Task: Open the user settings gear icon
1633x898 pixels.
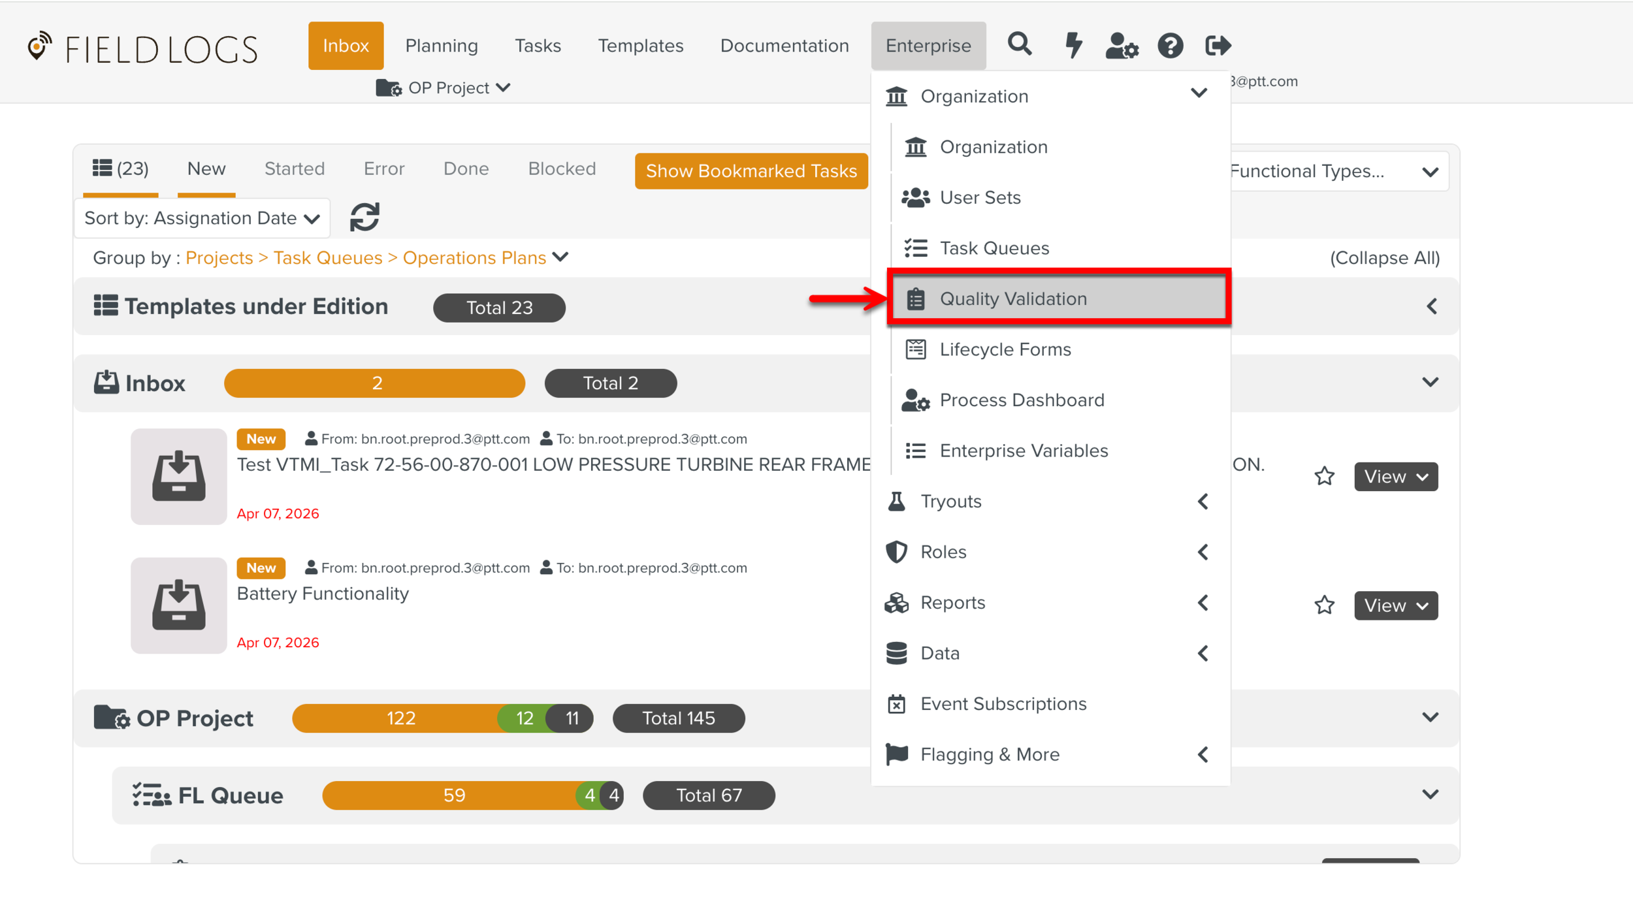Action: 1122,46
